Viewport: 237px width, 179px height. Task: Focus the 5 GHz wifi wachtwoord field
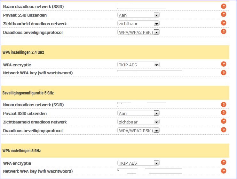[x=149, y=171]
